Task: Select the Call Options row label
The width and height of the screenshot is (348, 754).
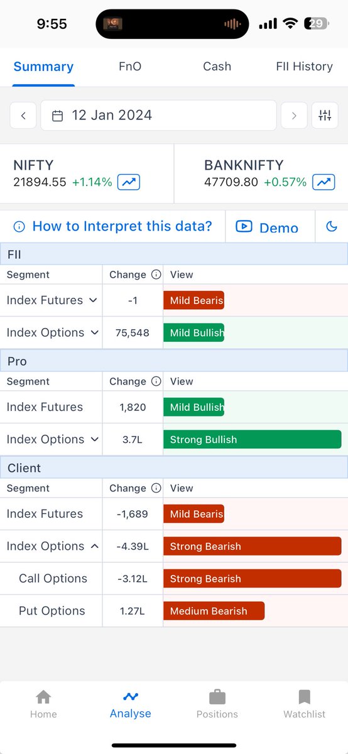Action: coord(53,579)
